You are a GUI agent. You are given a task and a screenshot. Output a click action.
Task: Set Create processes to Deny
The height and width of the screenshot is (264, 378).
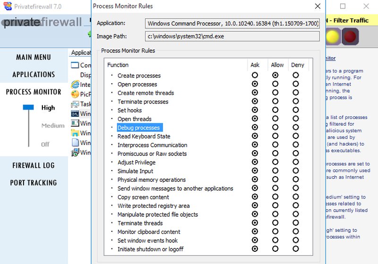[x=296, y=75]
